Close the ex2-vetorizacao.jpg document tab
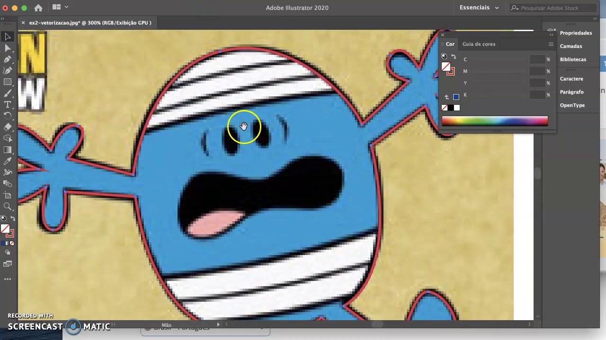This screenshot has width=606, height=340. click(x=23, y=23)
